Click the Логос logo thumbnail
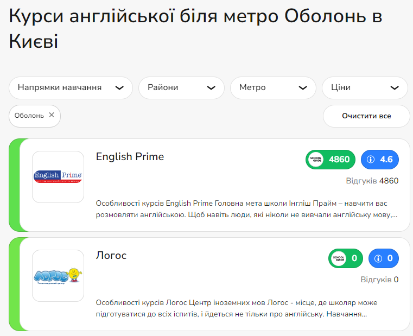413x336 pixels. pos(58,275)
